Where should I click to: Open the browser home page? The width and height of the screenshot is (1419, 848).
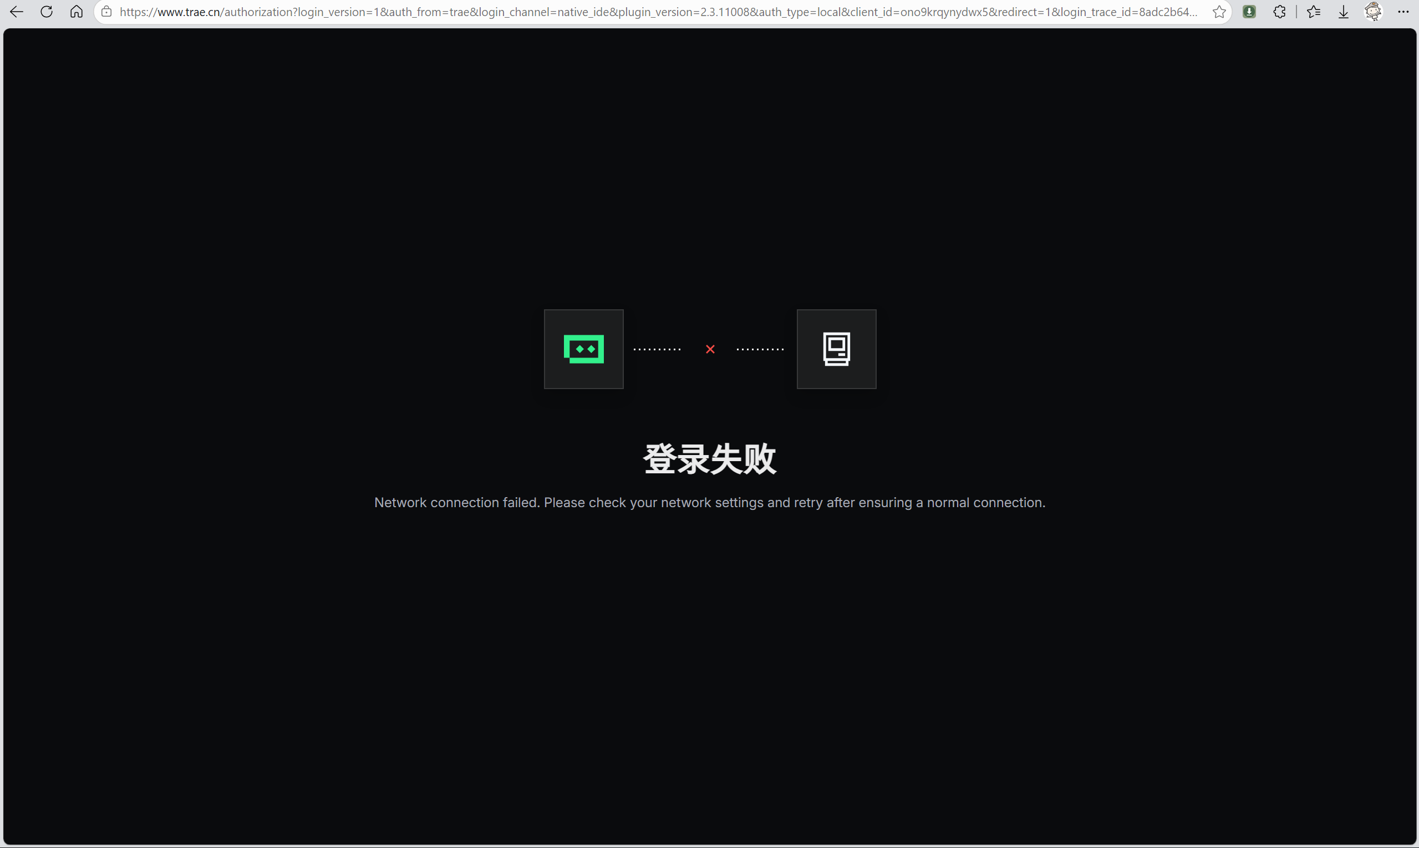[77, 12]
